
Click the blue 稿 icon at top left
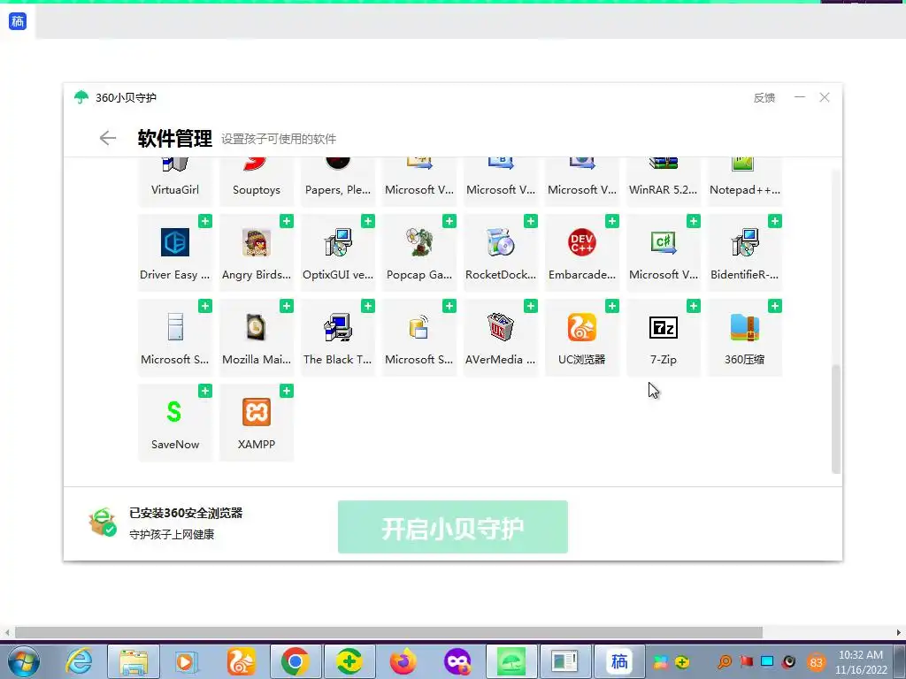[18, 21]
